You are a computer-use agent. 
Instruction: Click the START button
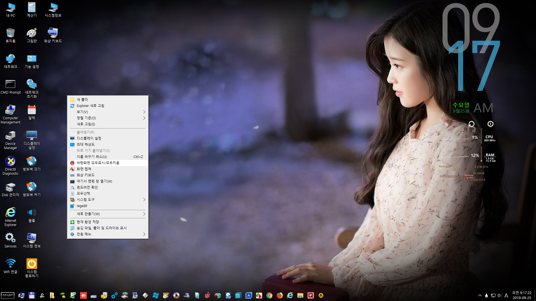point(8,295)
